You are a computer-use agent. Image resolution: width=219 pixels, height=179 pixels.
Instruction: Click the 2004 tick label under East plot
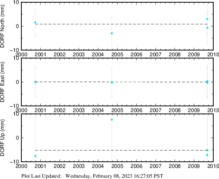pos(98,110)
